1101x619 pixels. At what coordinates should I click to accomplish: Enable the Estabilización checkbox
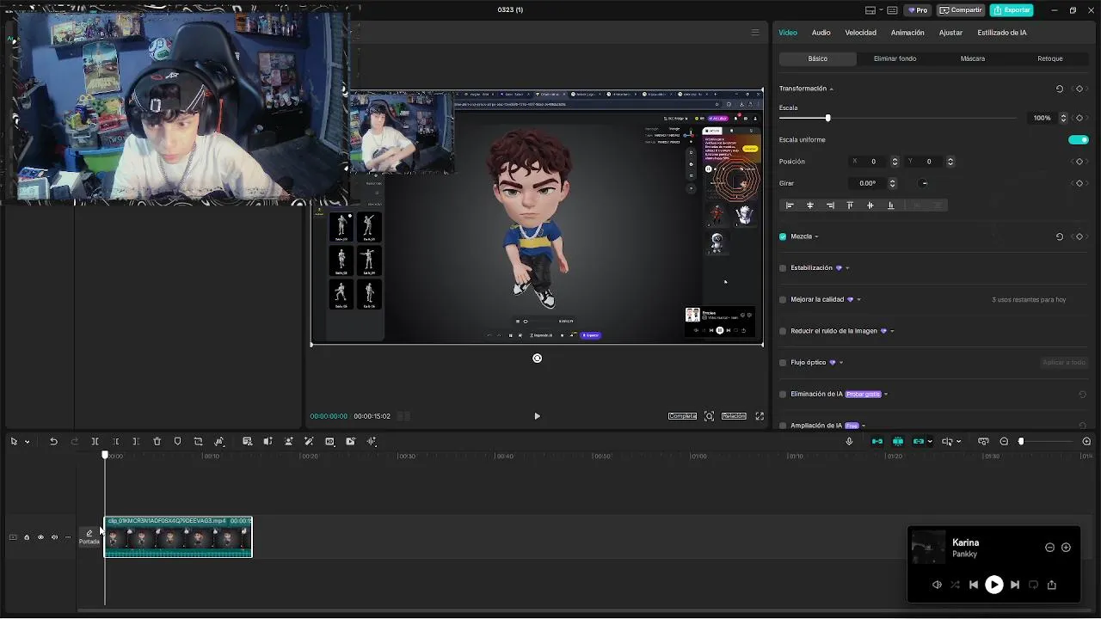(783, 268)
